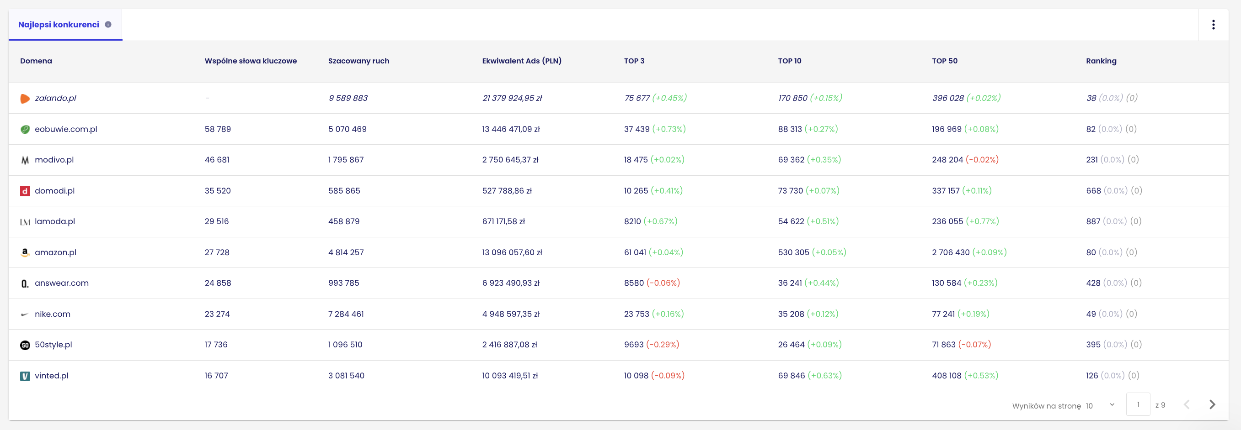The width and height of the screenshot is (1241, 430).
Task: Open the amazon.pl domain link
Action: [x=55, y=252]
